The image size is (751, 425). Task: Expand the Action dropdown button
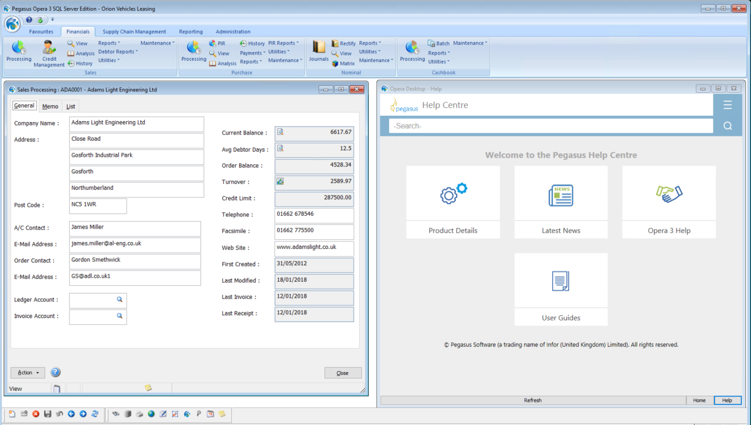point(27,373)
